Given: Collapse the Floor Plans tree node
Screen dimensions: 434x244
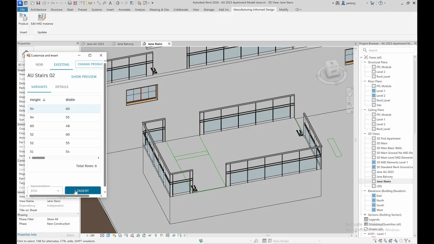Looking at the screenshot, I should [x=365, y=81].
